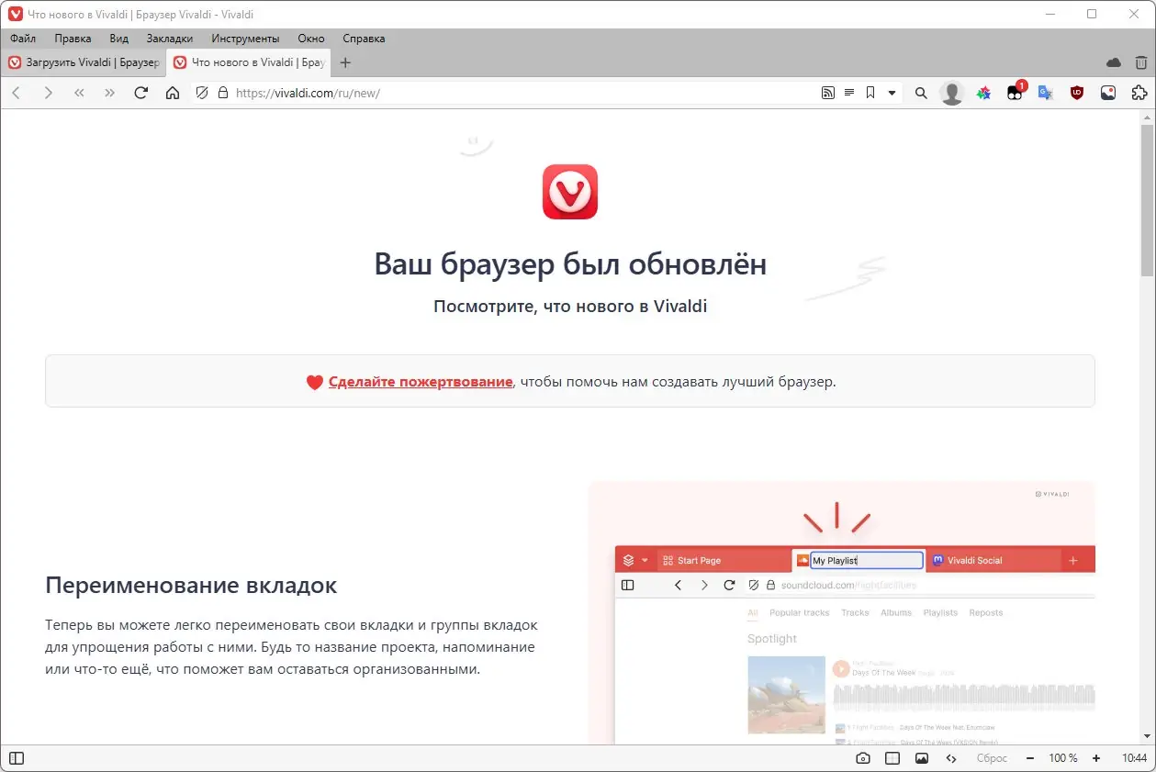
Task: Toggle page tiling in status bar
Action: [x=892, y=757]
